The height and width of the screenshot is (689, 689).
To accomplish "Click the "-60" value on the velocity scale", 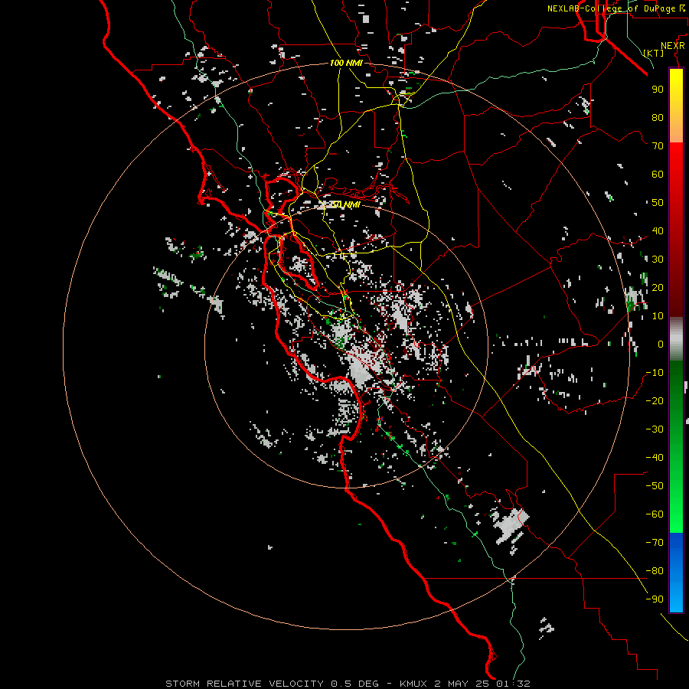I will [655, 514].
